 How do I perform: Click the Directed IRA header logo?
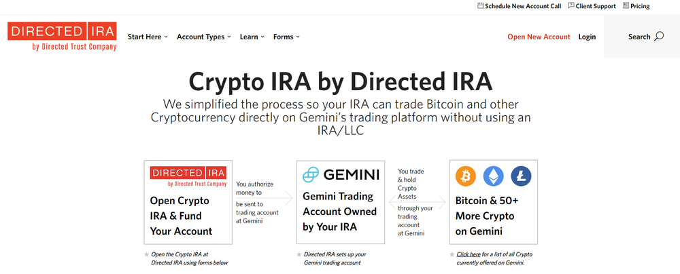pos(62,37)
